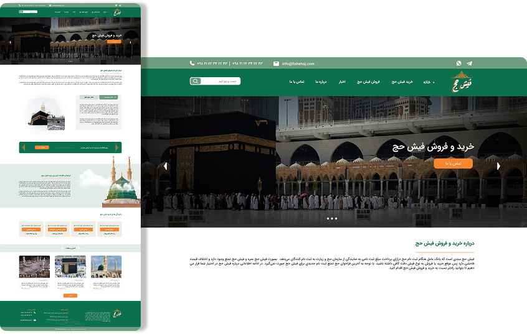The image size is (527, 334).
Task: Click the info@fishehaj.com email link
Action: (x=298, y=63)
